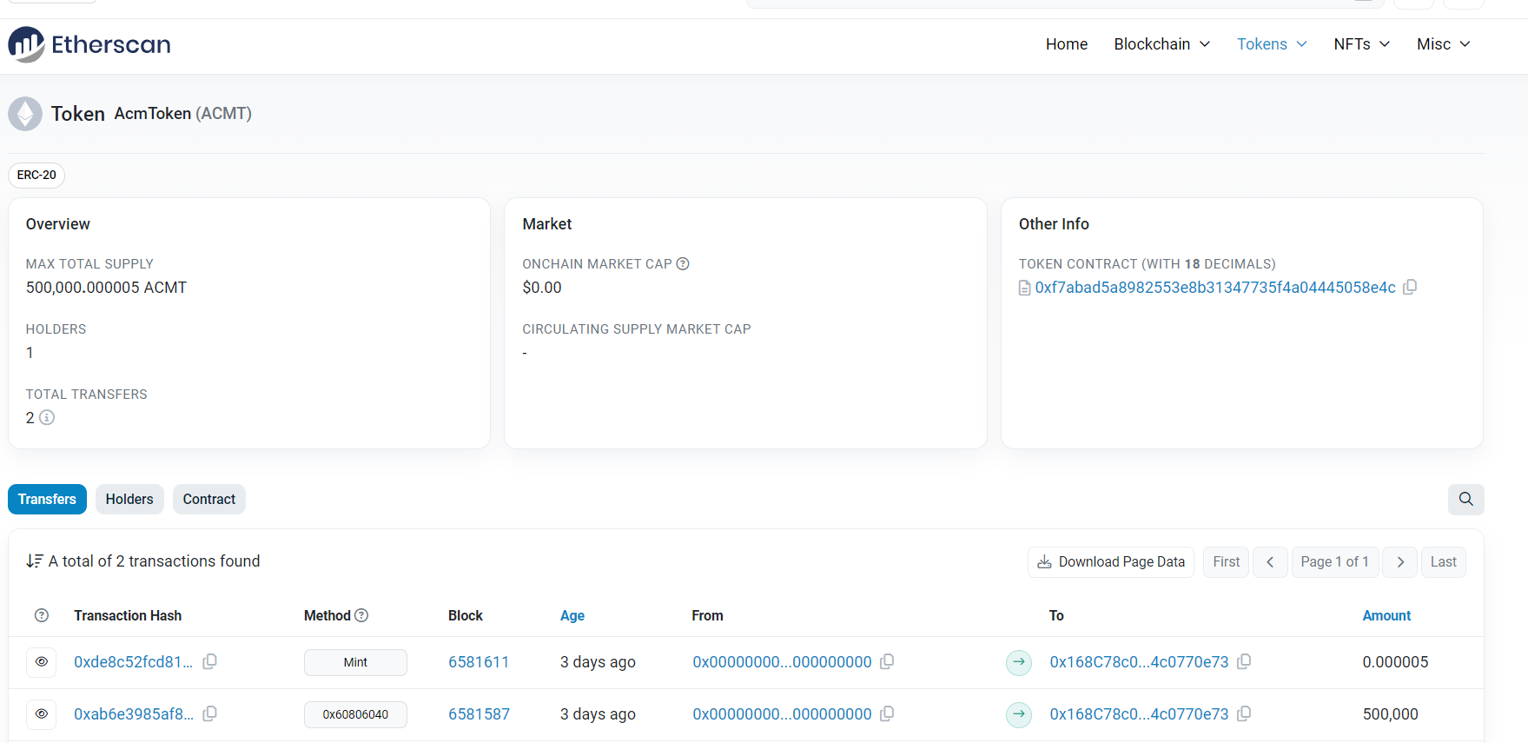Expand the Blockchain menu
Screen dimensions: 1528x743
1162,44
